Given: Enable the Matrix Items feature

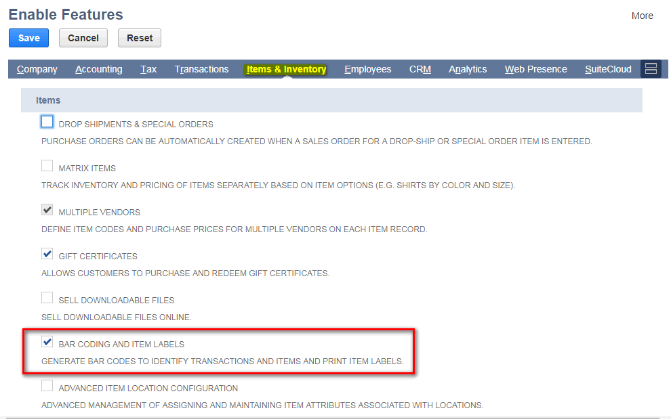Looking at the screenshot, I should (x=47, y=165).
